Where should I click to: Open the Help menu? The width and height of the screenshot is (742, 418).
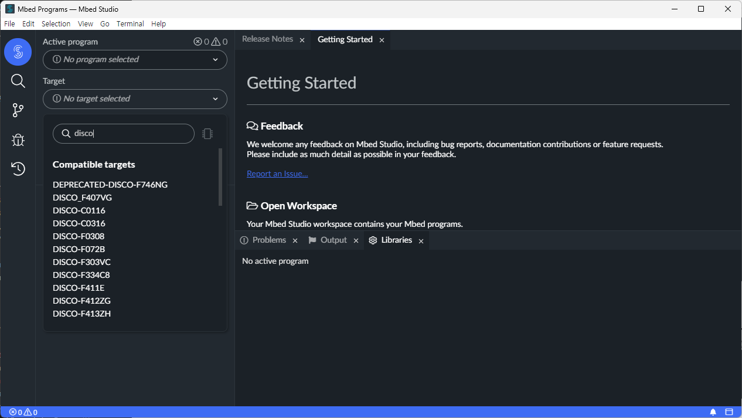pos(158,24)
